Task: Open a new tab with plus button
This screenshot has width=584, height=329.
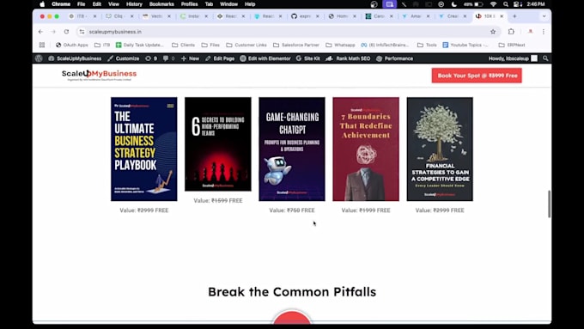Action: [x=514, y=16]
